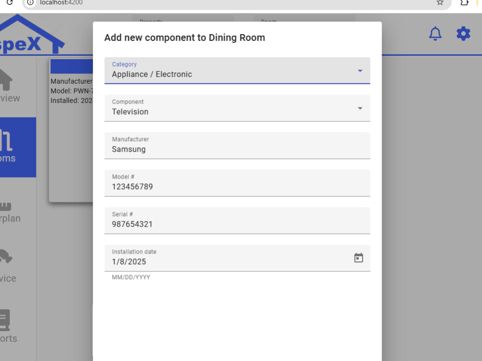Expand the Component dropdown showing Television
This screenshot has width=482, height=361.
(x=237, y=108)
